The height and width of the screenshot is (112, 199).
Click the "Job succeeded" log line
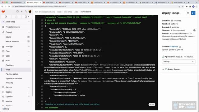click(51, 108)
